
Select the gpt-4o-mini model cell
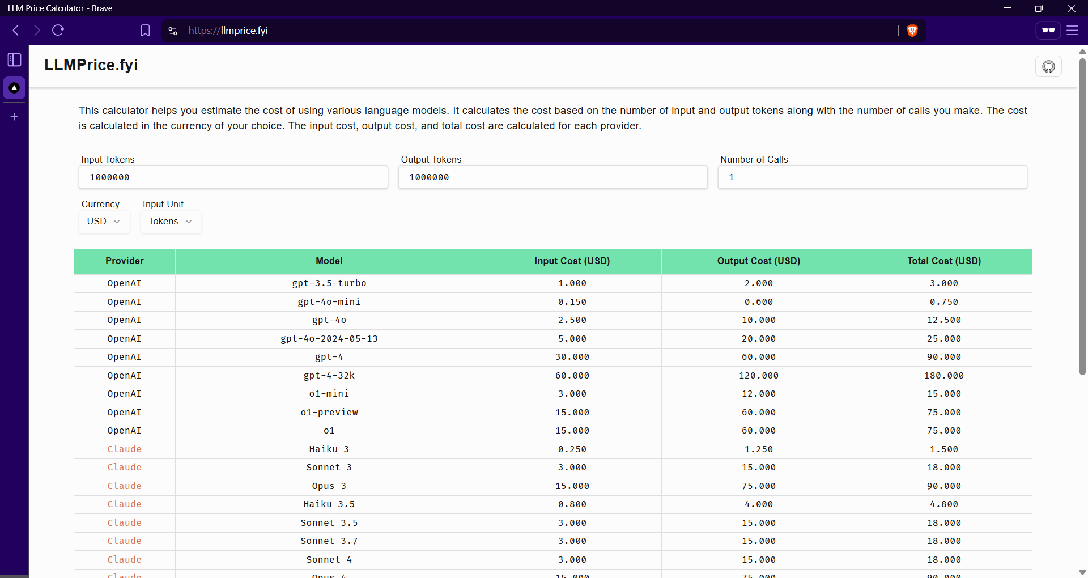(329, 302)
